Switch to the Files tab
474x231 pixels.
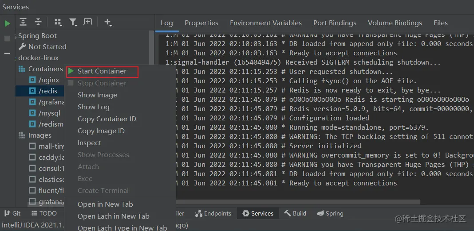tap(440, 23)
